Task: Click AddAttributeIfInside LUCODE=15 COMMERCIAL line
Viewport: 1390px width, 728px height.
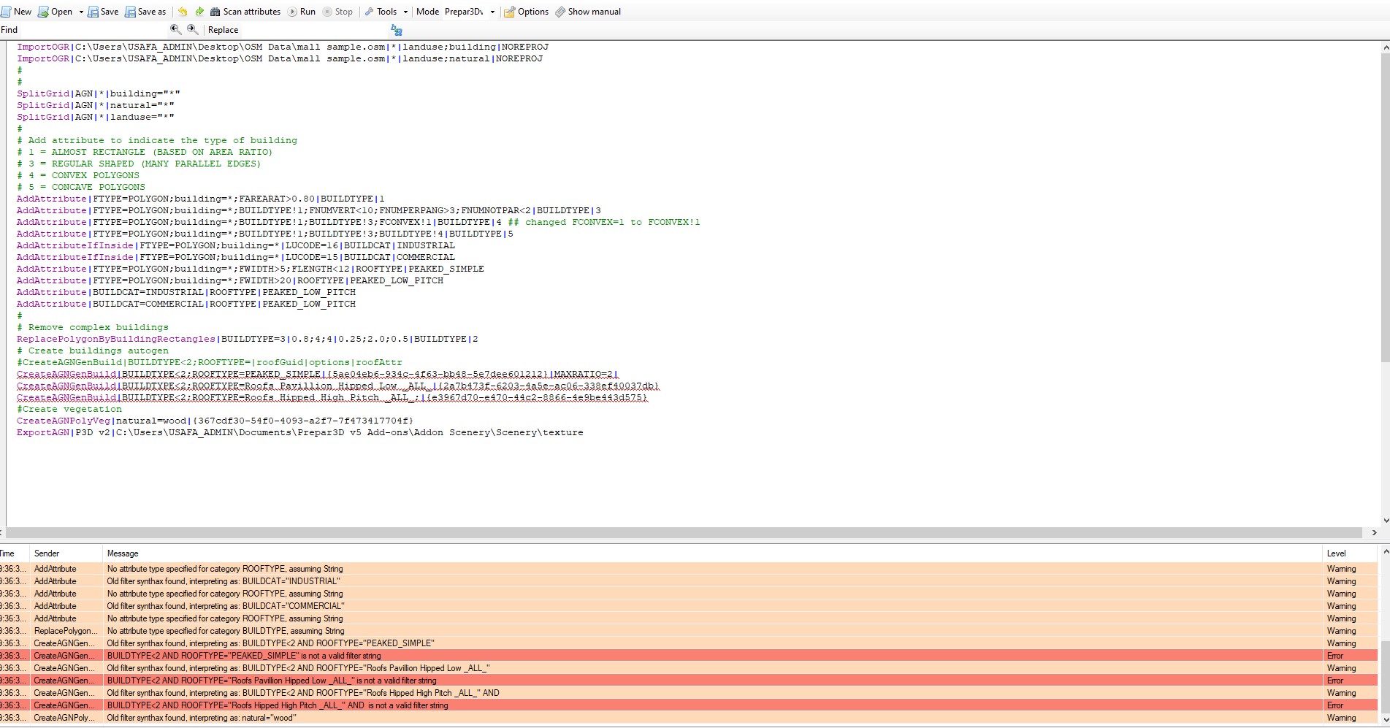Action: pyautogui.click(x=236, y=257)
